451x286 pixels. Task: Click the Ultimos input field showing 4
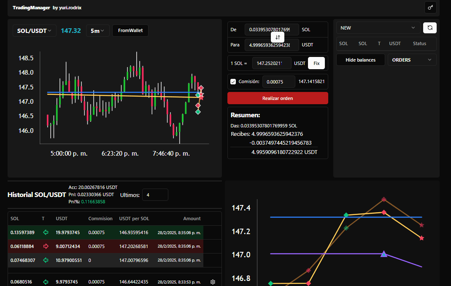coord(155,194)
